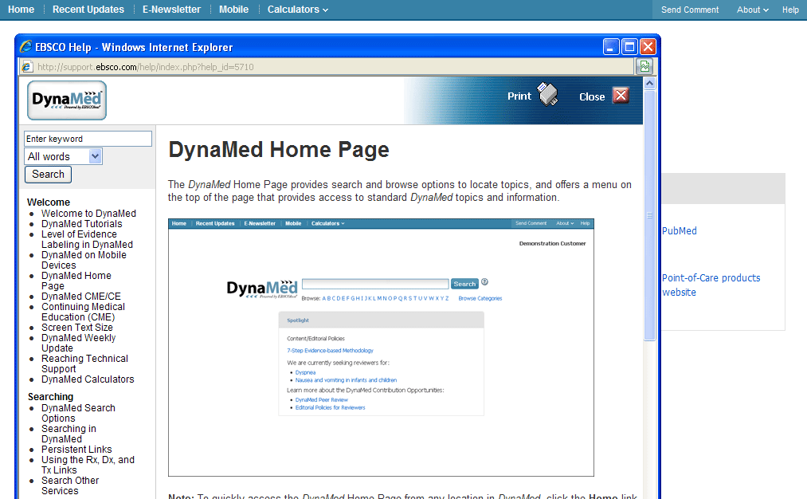Open Reaching Technical Support topic
Image resolution: width=807 pixels, height=499 pixels.
(x=84, y=363)
